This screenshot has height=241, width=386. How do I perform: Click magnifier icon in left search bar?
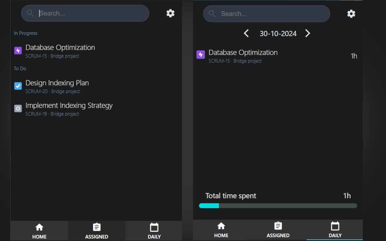[x=30, y=13]
